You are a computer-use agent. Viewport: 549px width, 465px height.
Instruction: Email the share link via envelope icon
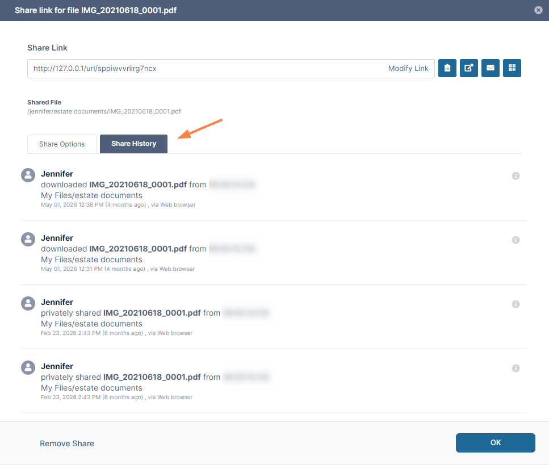click(x=491, y=68)
